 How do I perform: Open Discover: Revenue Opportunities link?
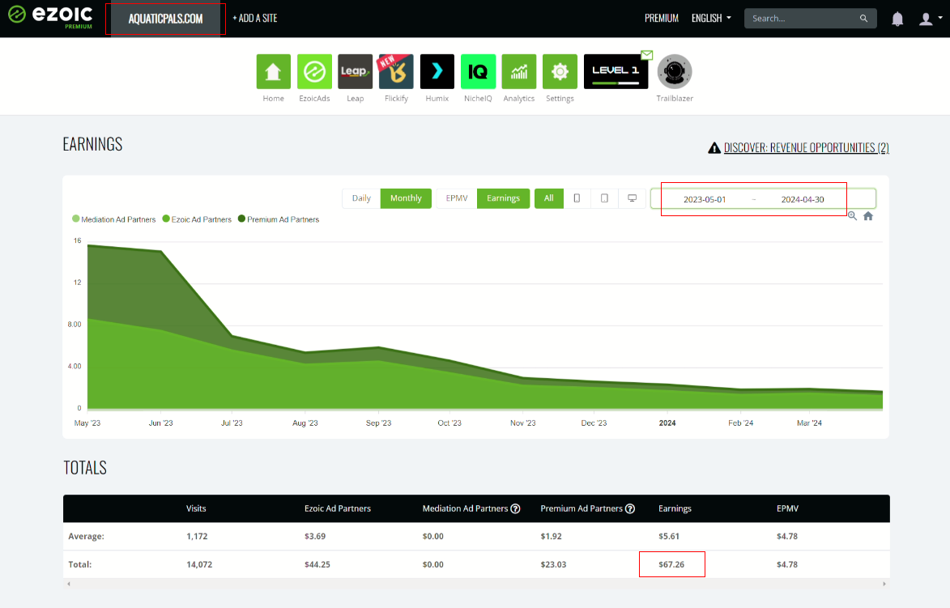pyautogui.click(x=807, y=148)
